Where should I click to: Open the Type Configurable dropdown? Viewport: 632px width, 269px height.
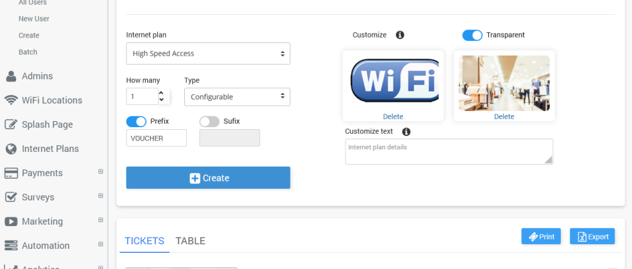click(x=237, y=97)
